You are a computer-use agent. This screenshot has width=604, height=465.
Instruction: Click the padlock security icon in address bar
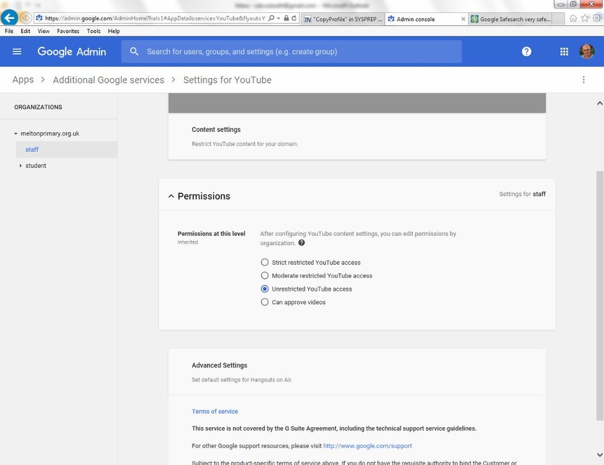point(286,18)
